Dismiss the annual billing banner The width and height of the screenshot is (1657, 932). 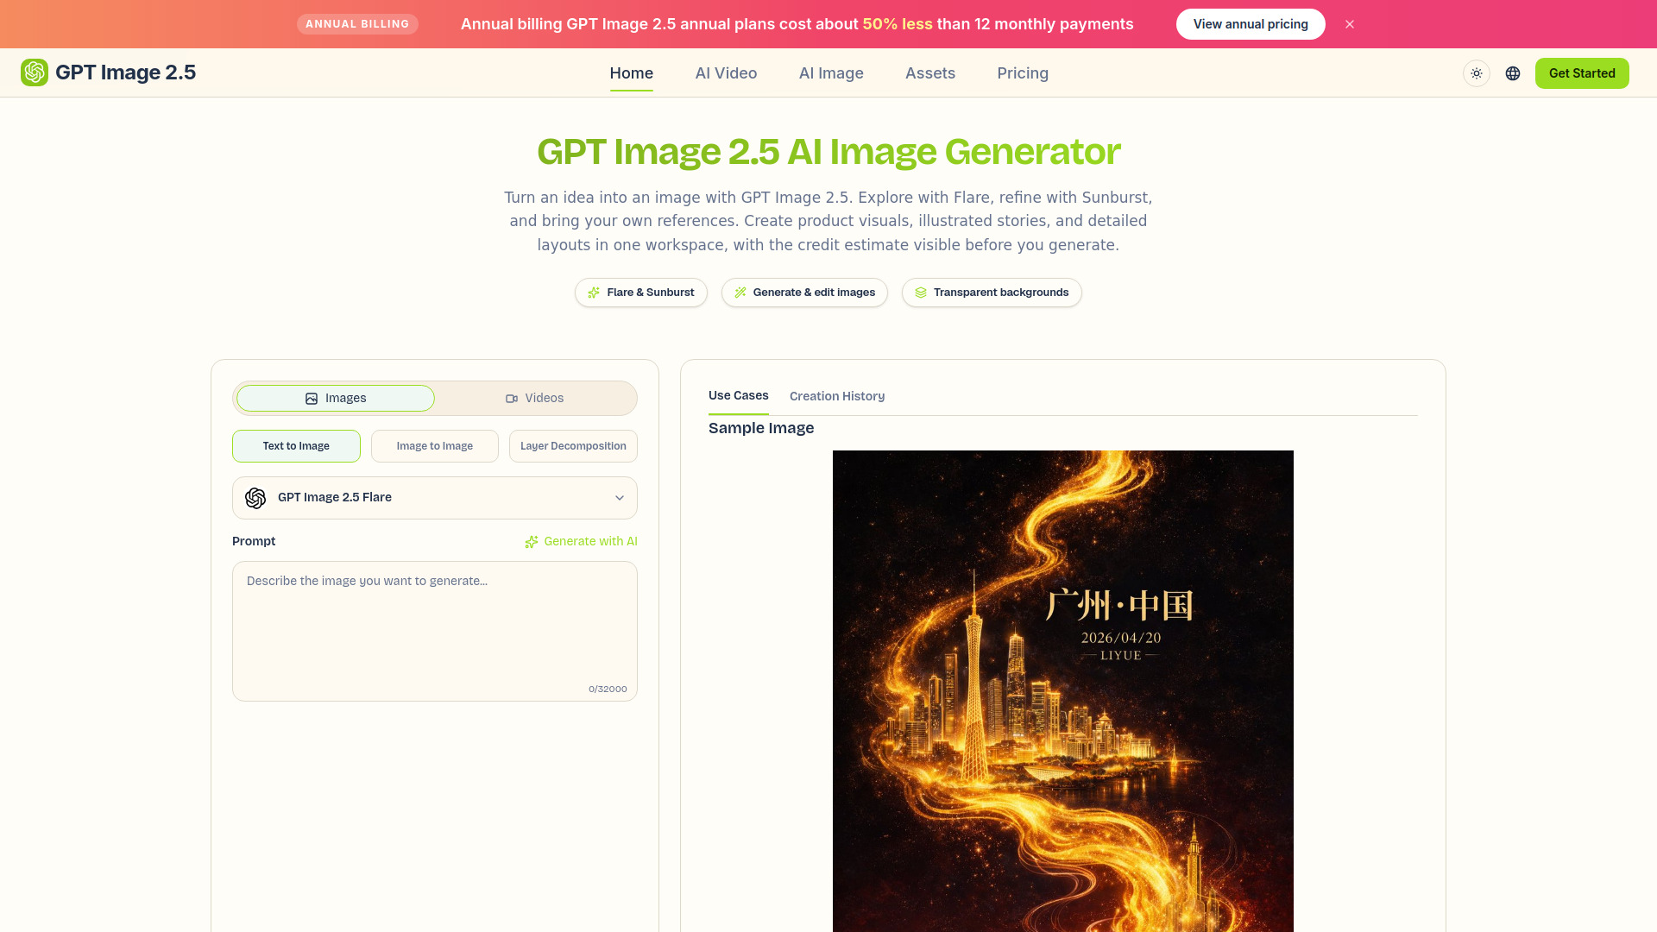click(x=1350, y=24)
